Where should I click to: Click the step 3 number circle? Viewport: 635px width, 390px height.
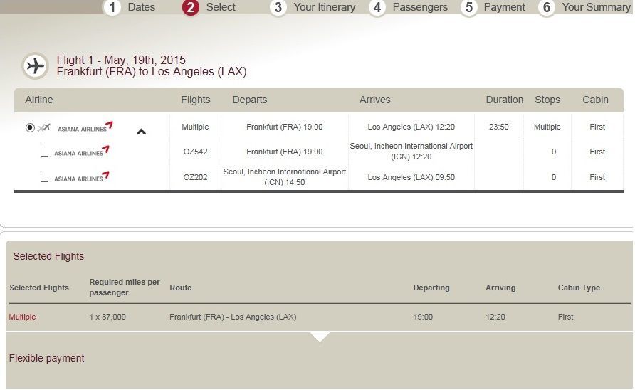click(278, 7)
